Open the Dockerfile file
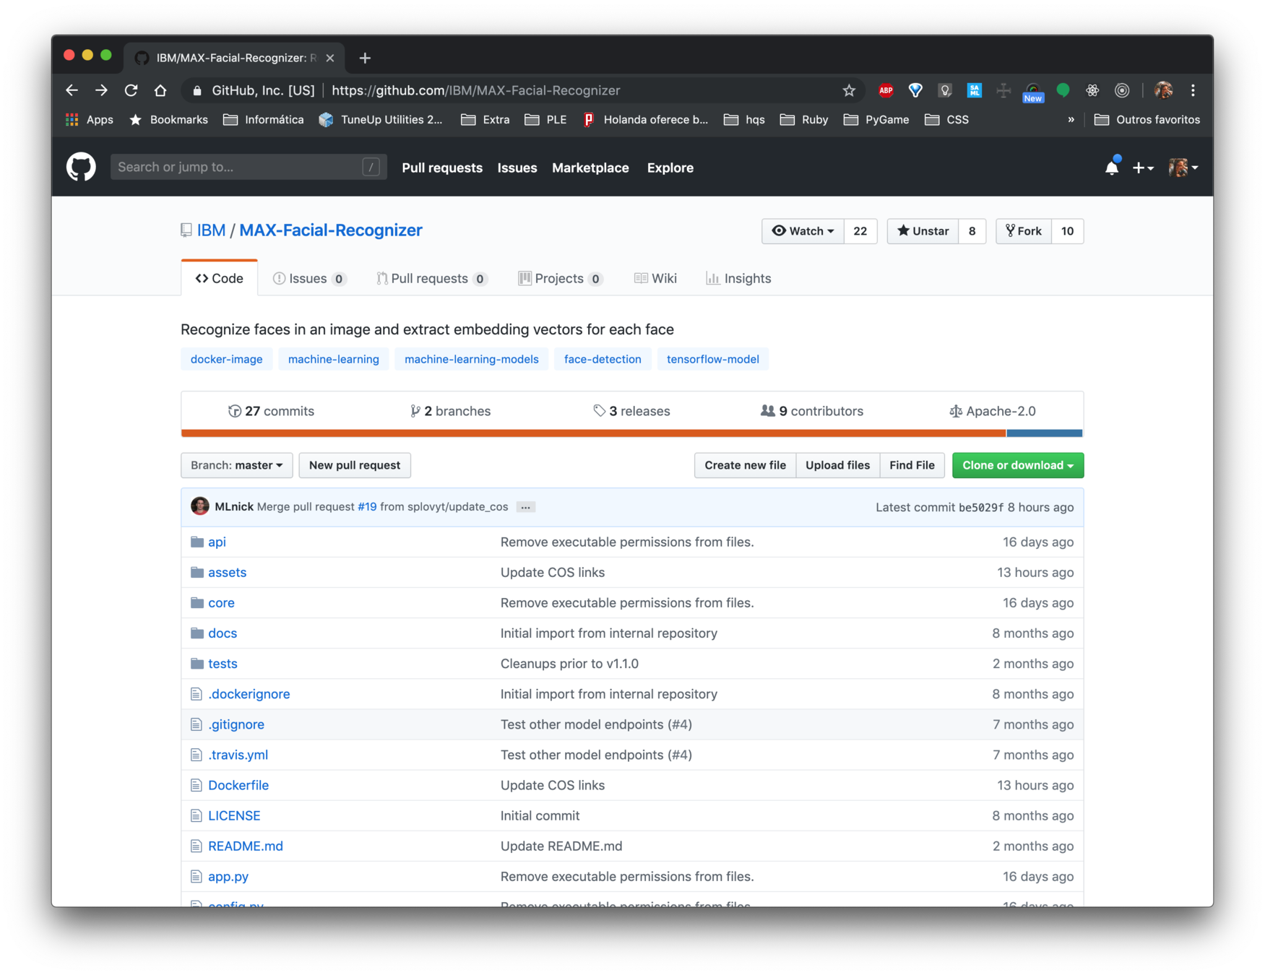 click(238, 785)
